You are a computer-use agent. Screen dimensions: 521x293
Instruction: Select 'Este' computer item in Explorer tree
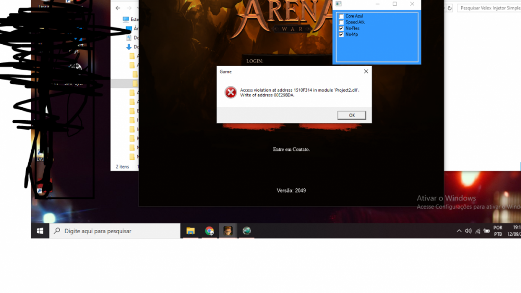[x=131, y=19]
